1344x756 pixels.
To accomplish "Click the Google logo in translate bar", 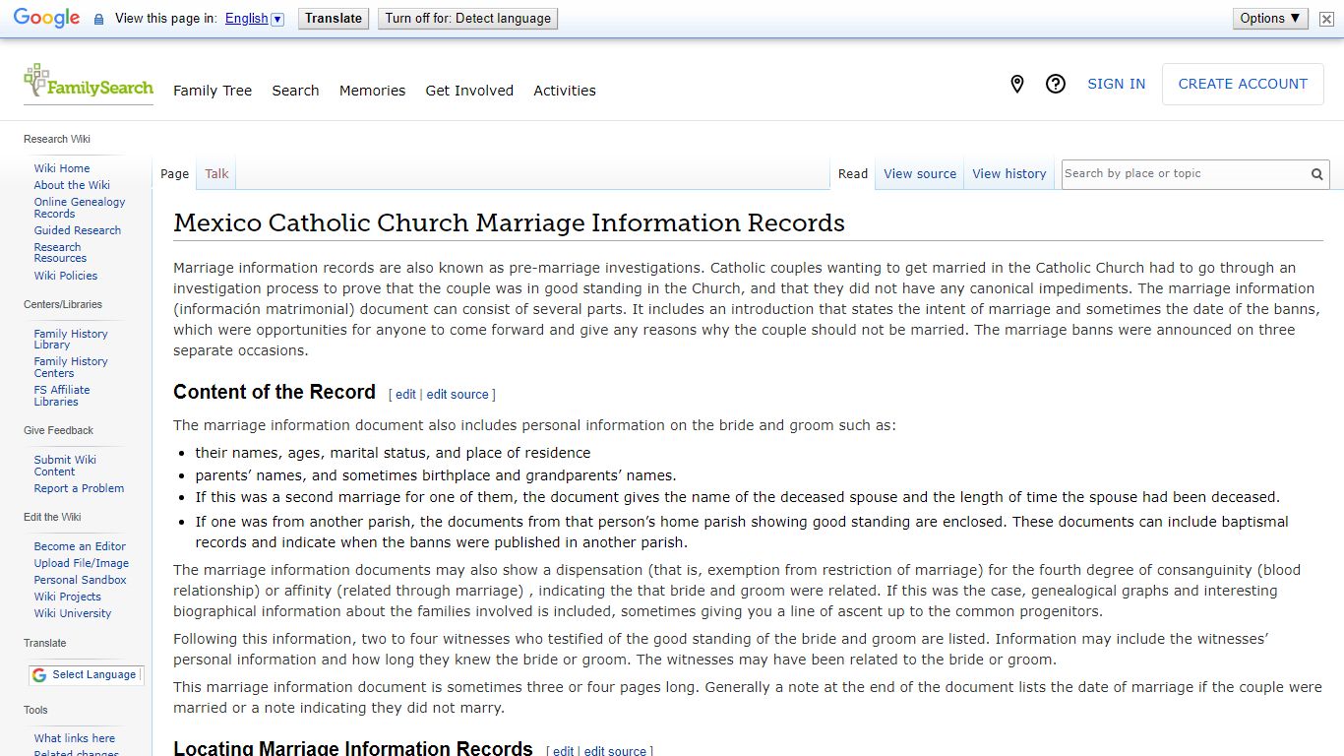I will coord(46,18).
